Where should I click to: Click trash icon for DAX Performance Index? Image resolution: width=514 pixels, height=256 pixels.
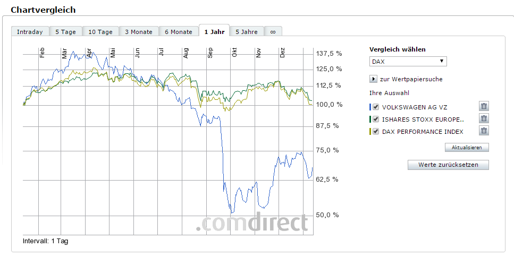coord(484,131)
